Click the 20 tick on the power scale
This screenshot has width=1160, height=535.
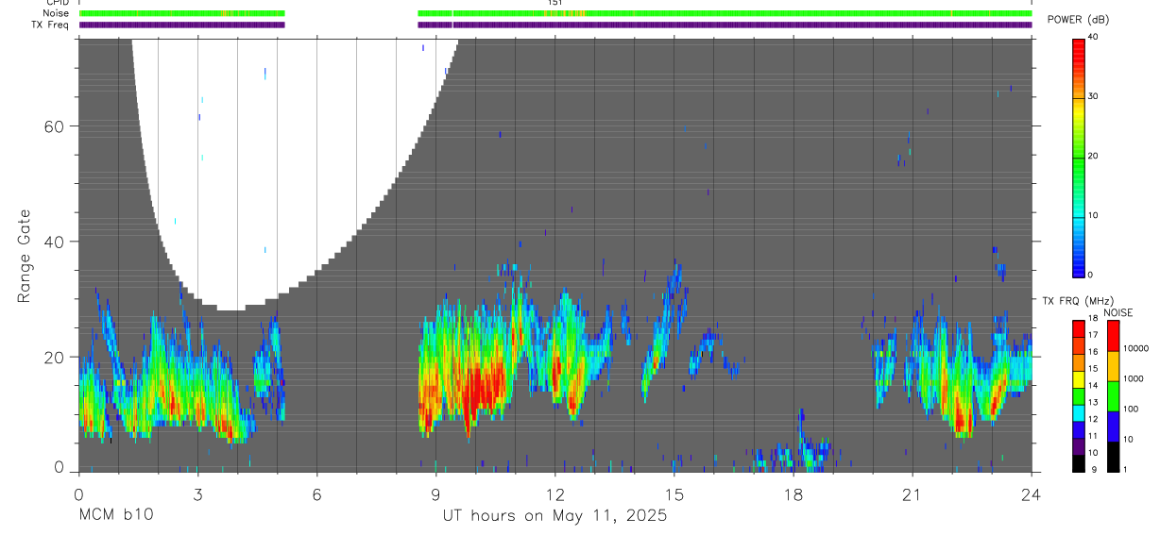tap(1093, 156)
